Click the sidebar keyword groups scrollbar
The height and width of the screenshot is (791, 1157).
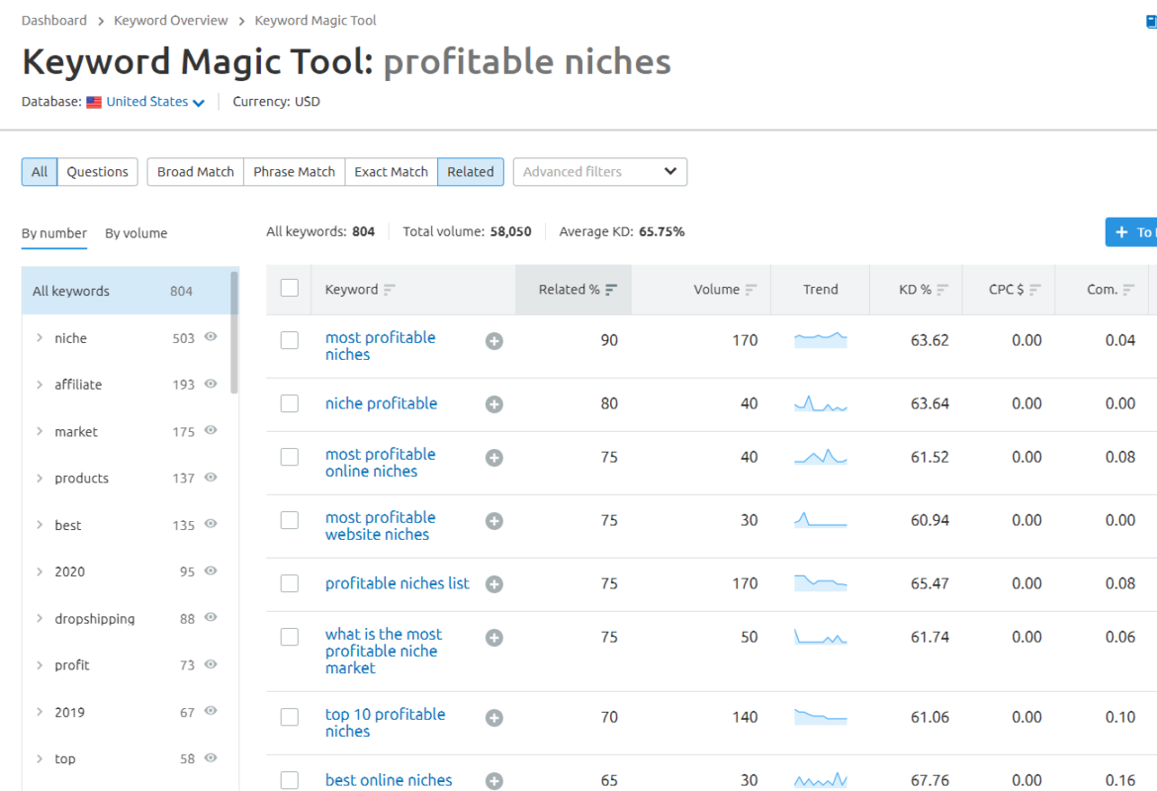point(234,331)
